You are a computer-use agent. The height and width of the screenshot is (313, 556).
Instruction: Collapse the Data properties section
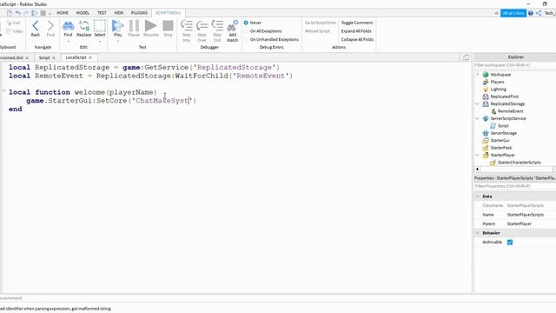[x=478, y=196]
